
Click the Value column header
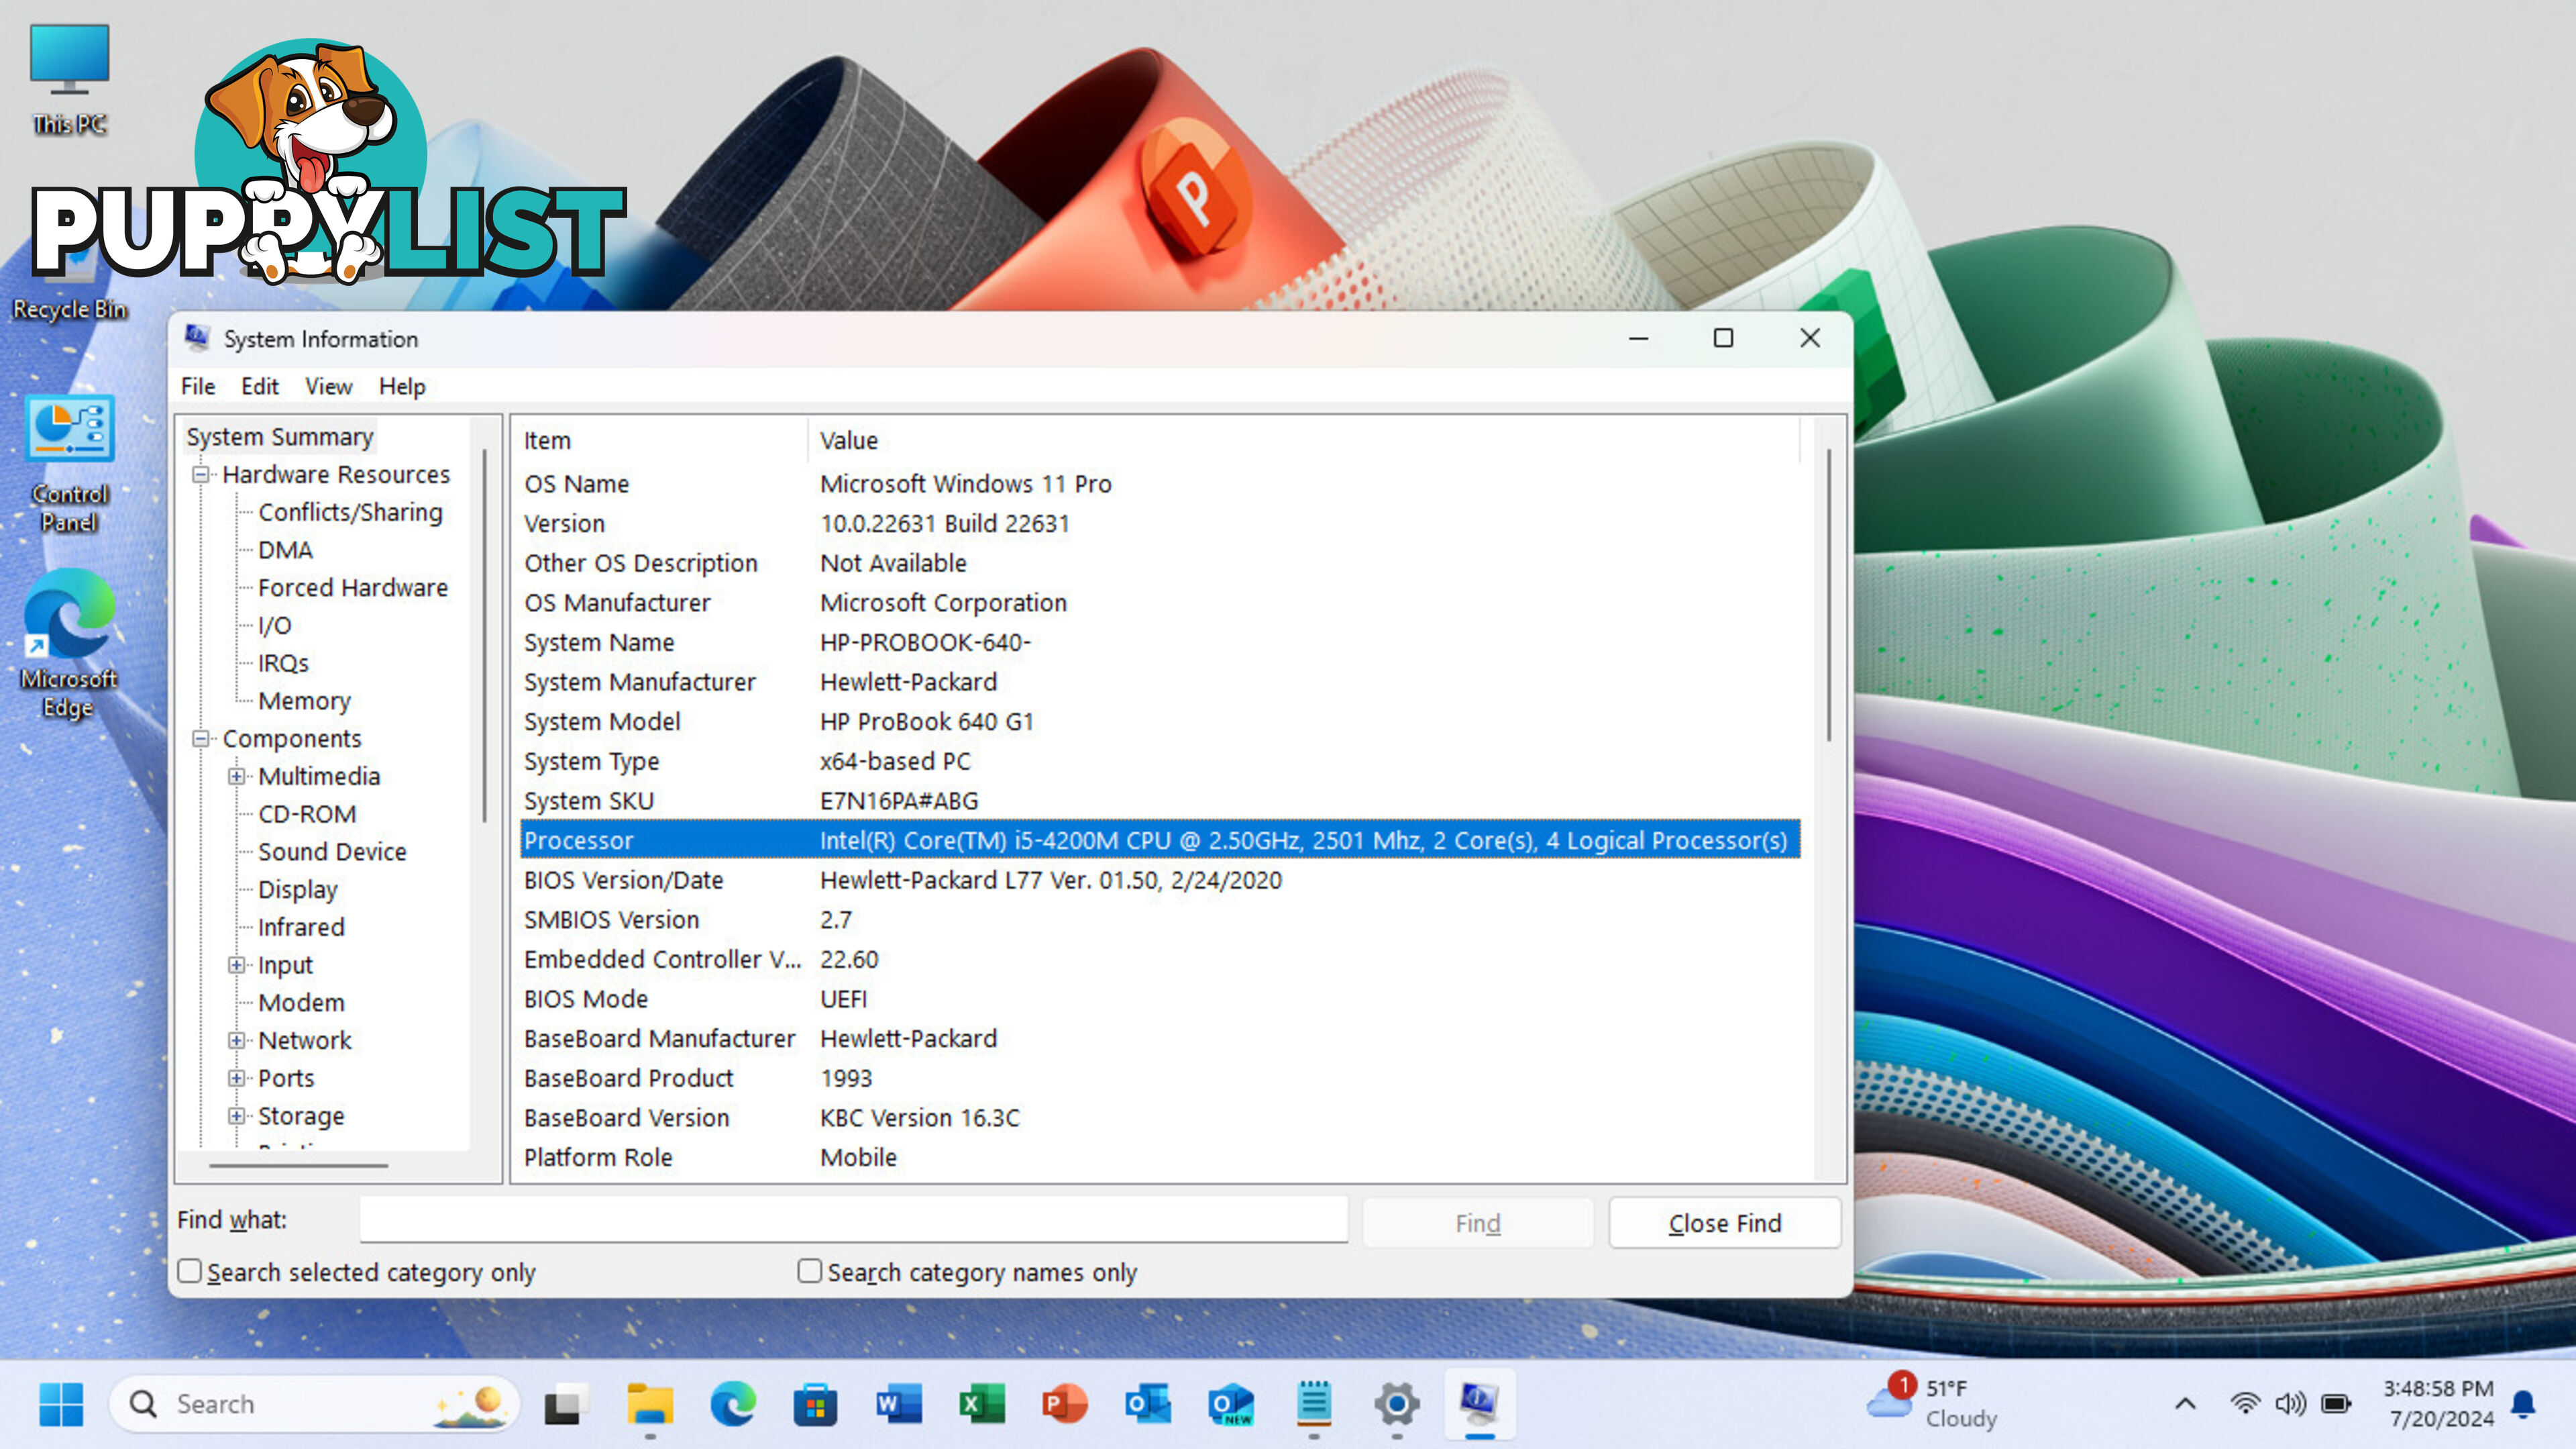point(1304,440)
